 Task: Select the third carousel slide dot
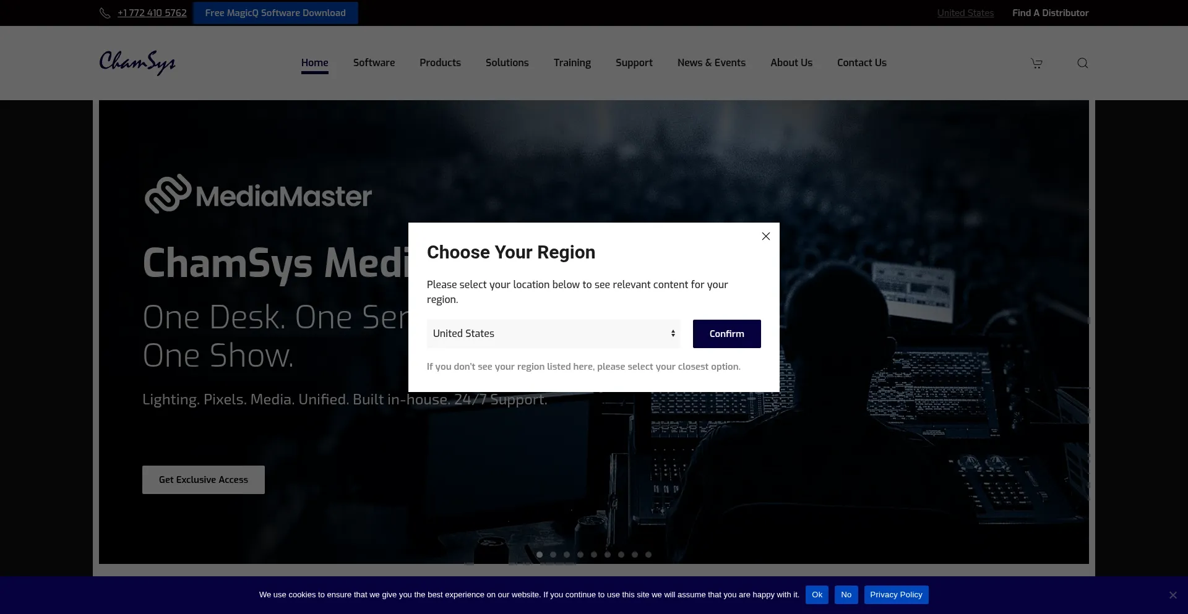tap(567, 555)
